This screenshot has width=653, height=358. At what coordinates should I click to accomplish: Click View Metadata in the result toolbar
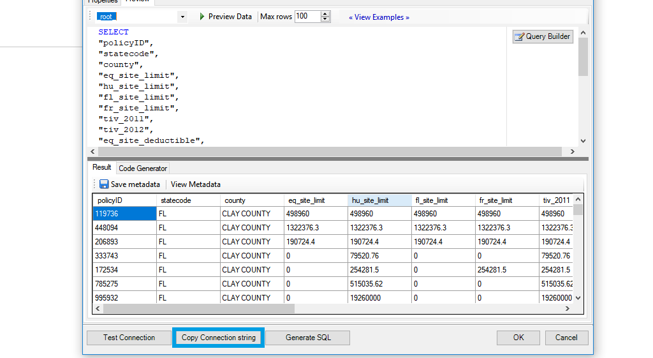[195, 184]
